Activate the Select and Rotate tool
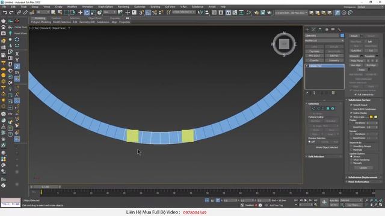The image size is (385, 216). [87, 13]
